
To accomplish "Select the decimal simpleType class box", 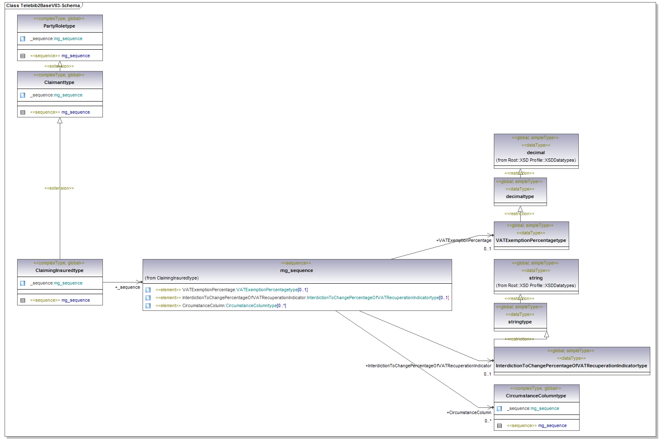I will (x=536, y=150).
